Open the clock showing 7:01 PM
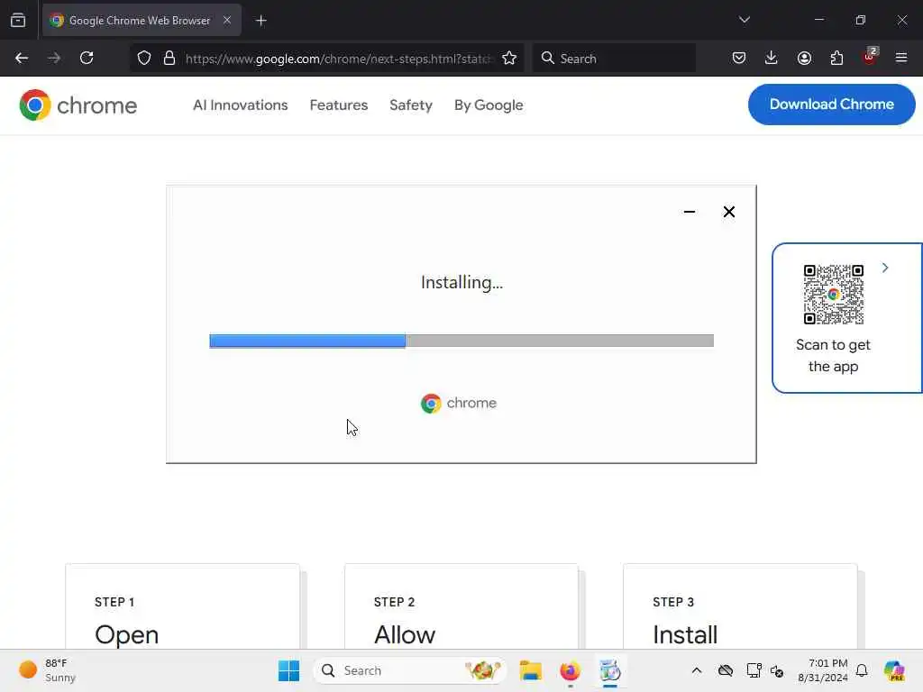This screenshot has height=692, width=923. [822, 670]
